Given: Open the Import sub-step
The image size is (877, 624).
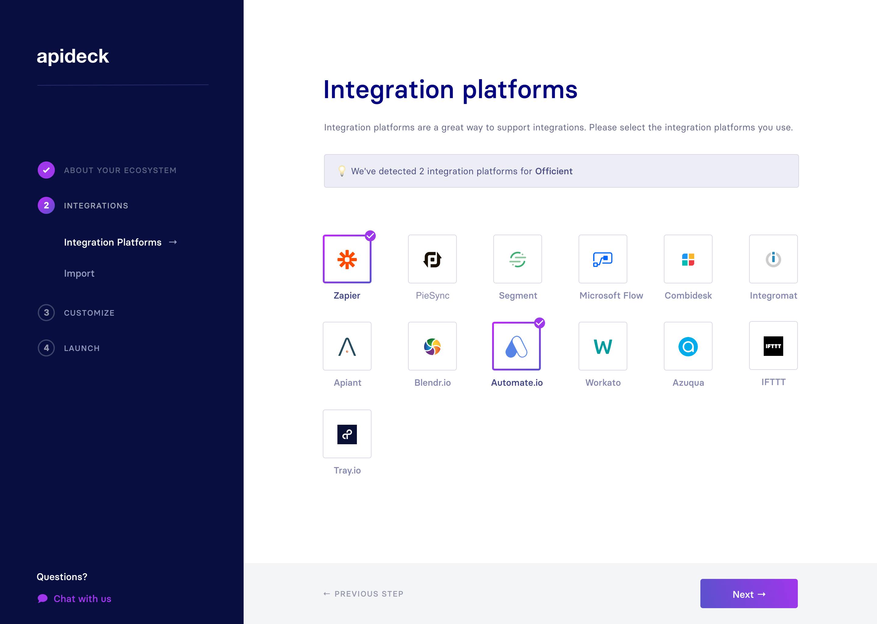Looking at the screenshot, I should (x=79, y=274).
